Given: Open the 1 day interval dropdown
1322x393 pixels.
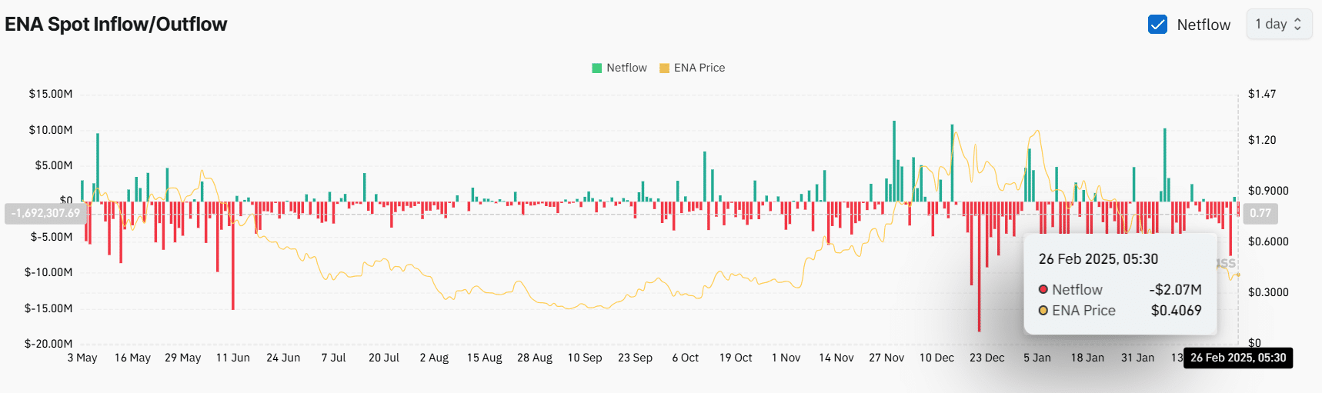Looking at the screenshot, I should (1278, 25).
